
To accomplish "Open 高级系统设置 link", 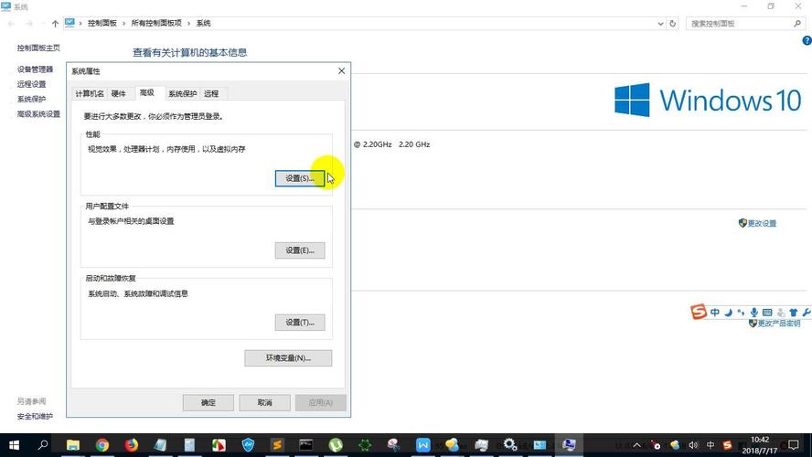I will coord(38,114).
